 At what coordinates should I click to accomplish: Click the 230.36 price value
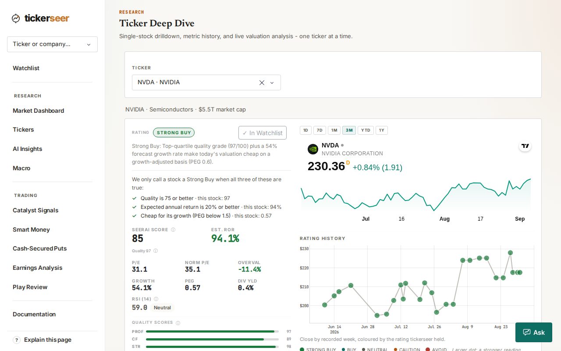(x=327, y=166)
